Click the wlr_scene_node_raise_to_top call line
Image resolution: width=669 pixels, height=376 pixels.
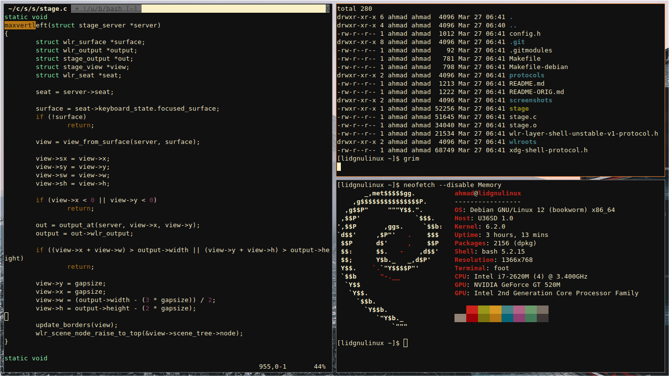(x=140, y=333)
